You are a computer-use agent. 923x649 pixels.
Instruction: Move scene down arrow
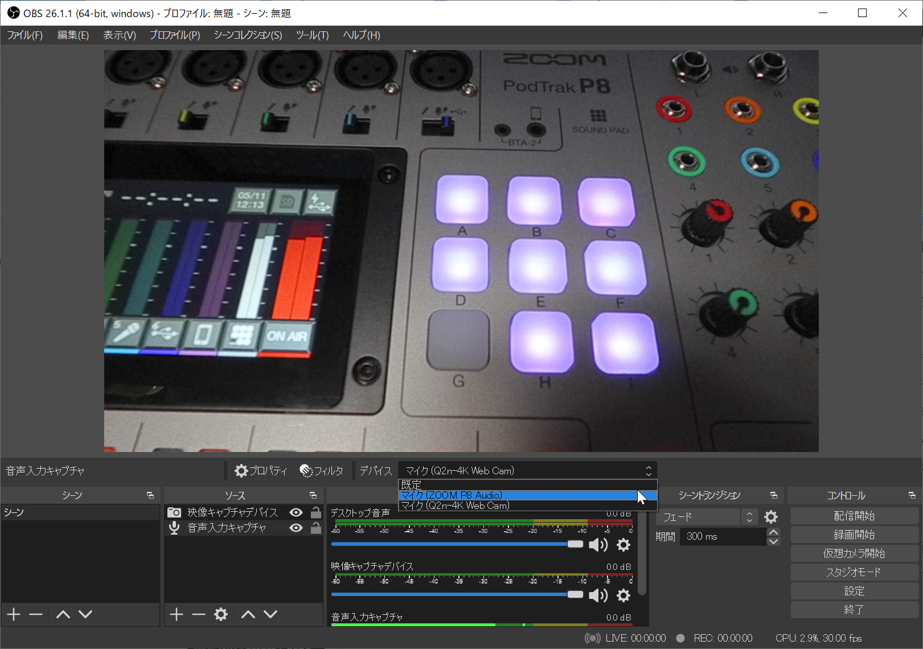tap(85, 614)
